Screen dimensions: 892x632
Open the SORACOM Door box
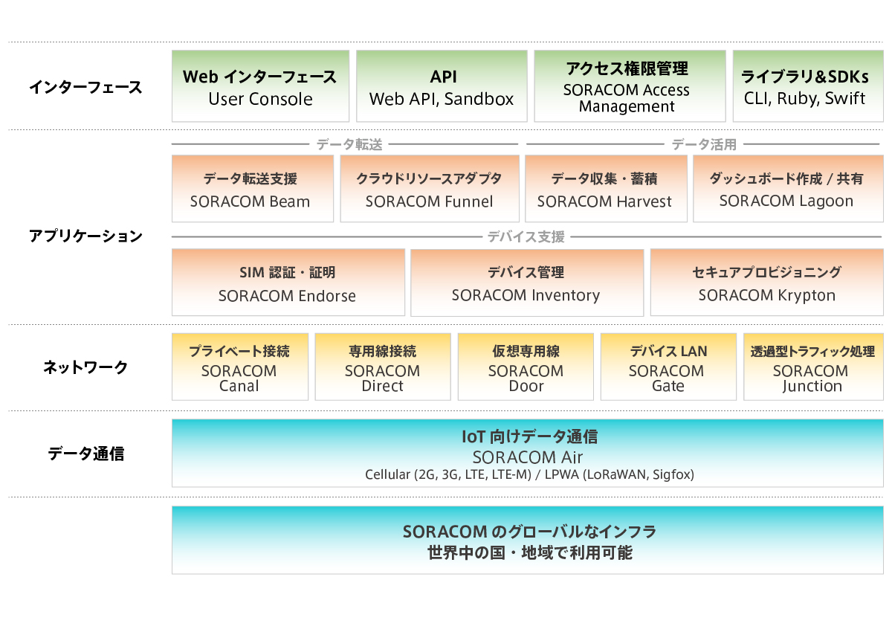526,367
